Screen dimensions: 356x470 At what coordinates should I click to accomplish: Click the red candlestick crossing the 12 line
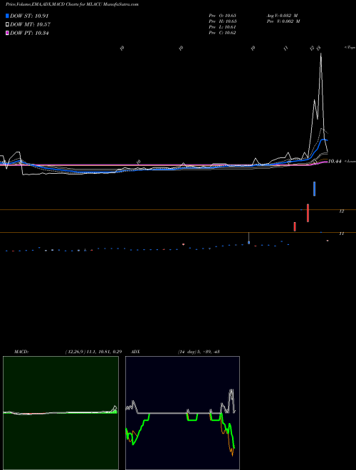308,213
